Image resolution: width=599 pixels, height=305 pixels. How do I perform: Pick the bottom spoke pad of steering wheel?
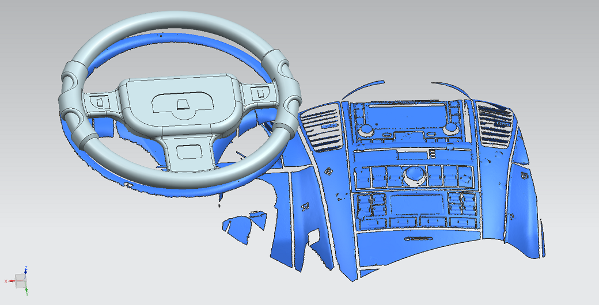click(x=189, y=151)
